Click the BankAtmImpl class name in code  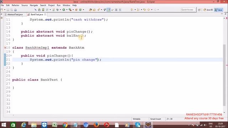click(37, 48)
